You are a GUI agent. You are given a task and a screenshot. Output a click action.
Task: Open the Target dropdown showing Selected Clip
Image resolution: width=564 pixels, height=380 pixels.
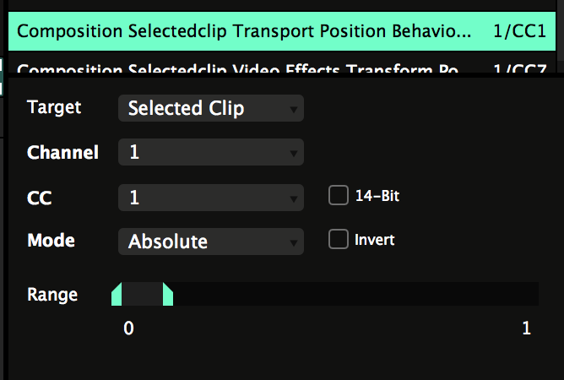210,109
